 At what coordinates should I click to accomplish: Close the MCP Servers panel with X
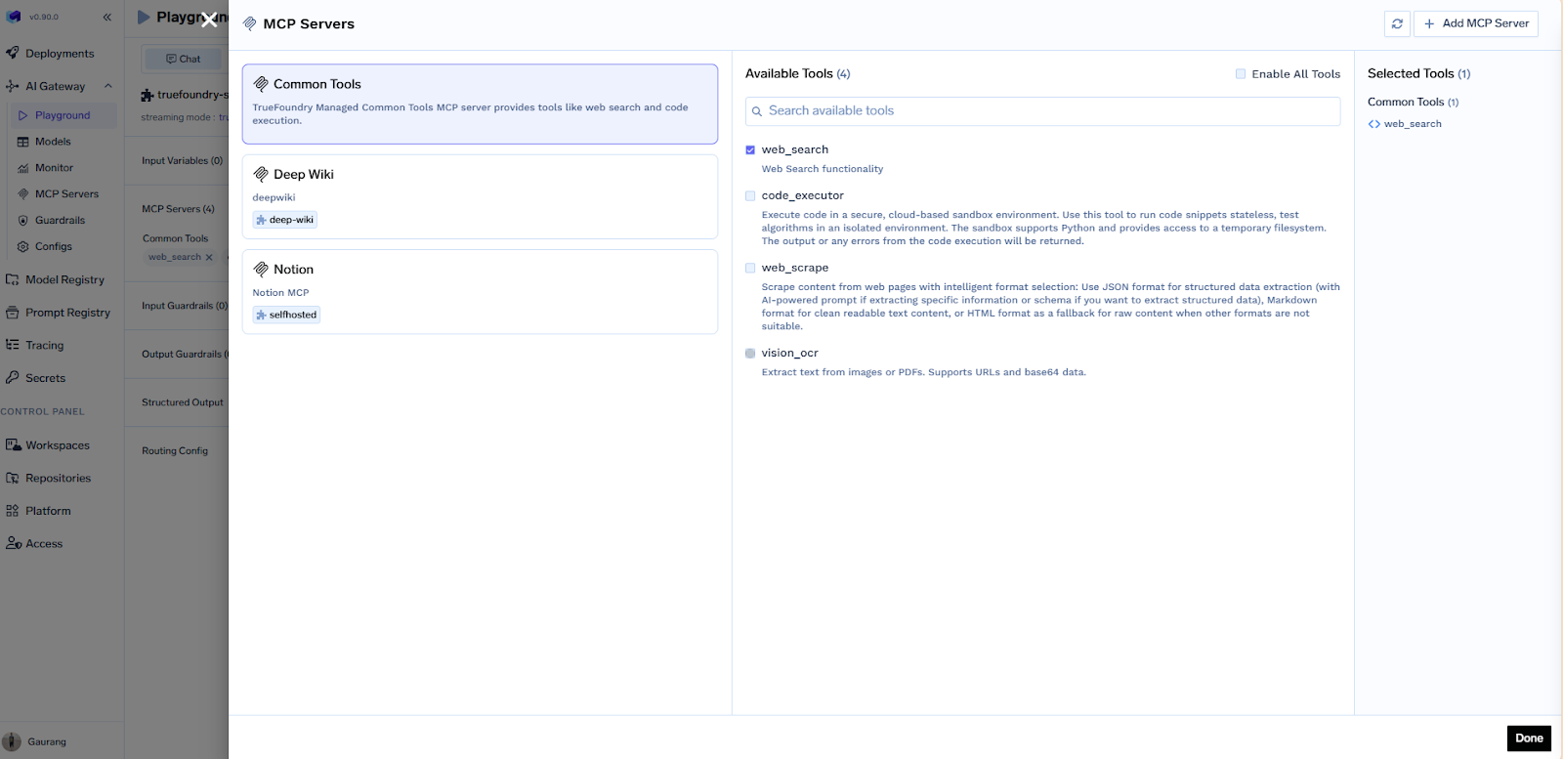(x=209, y=19)
